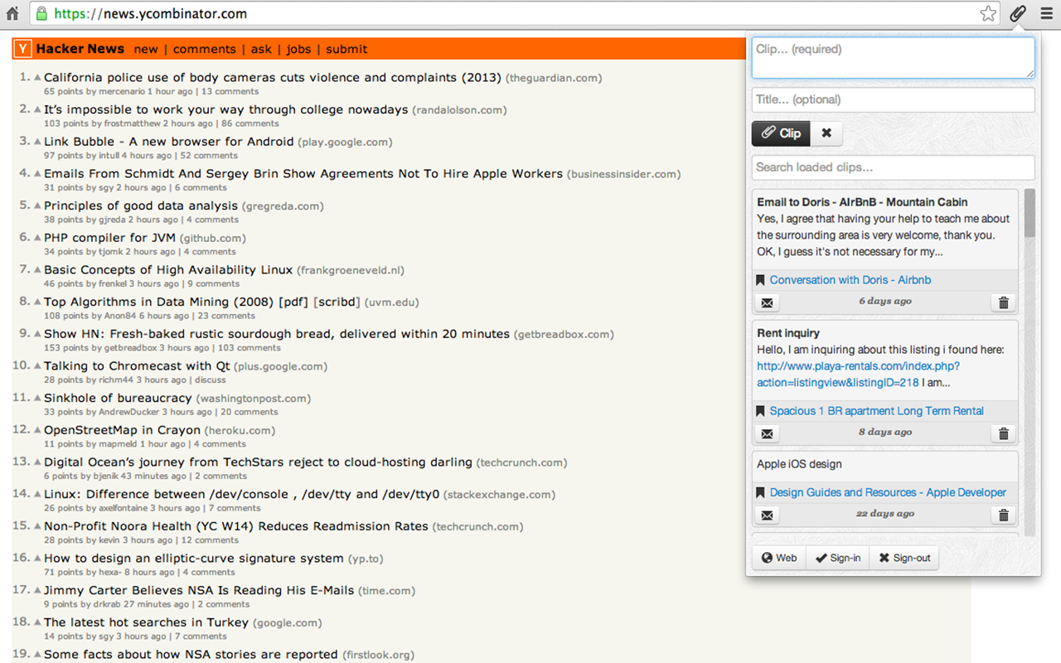The image size is (1061, 663).
Task: Click the discuss link under Chromecast story
Action: click(211, 380)
